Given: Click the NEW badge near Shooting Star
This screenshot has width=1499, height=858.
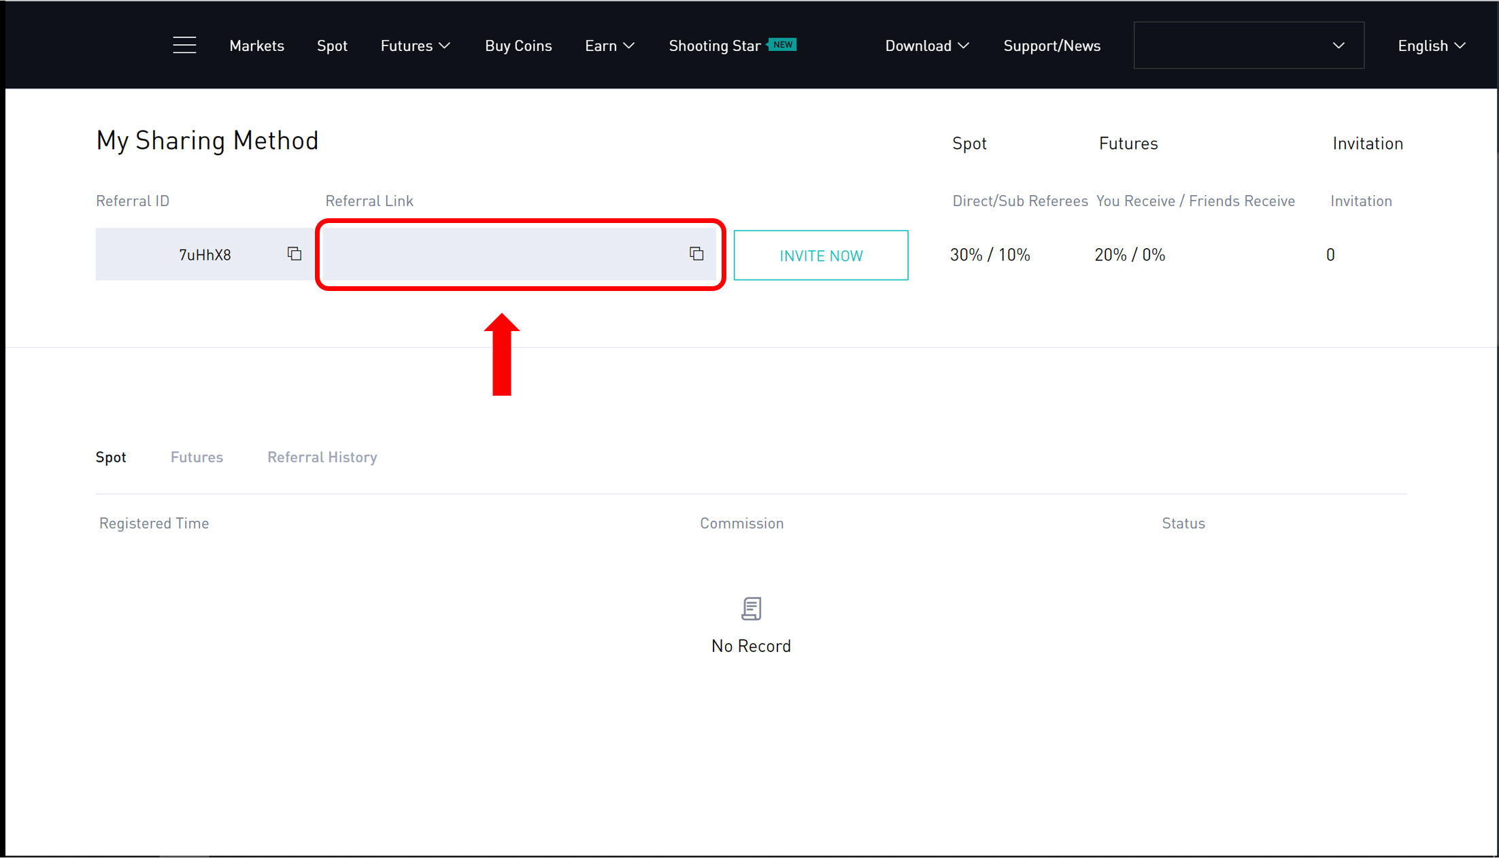Looking at the screenshot, I should click(x=783, y=44).
